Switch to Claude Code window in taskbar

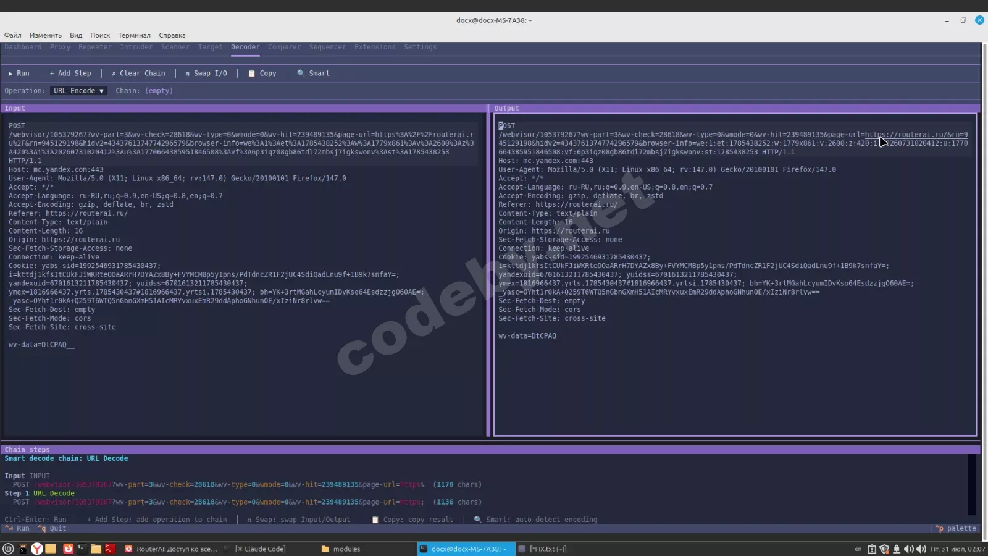point(259,549)
